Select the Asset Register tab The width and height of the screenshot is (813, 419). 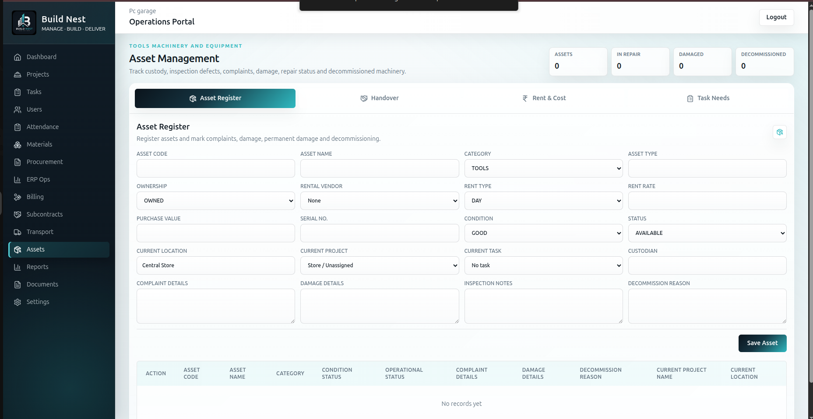[215, 98]
